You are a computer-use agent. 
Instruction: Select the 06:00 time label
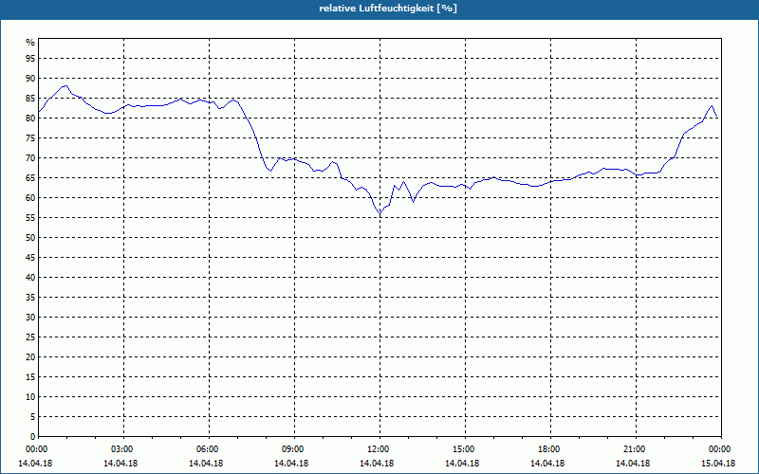point(209,448)
